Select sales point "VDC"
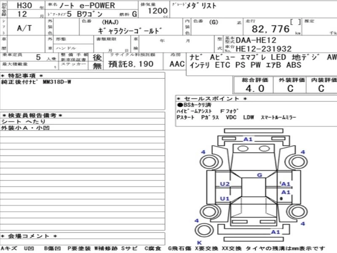The width and height of the screenshot is (337, 253). [x=231, y=118]
